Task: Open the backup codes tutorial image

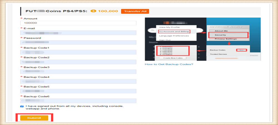Action: [x=203, y=39]
